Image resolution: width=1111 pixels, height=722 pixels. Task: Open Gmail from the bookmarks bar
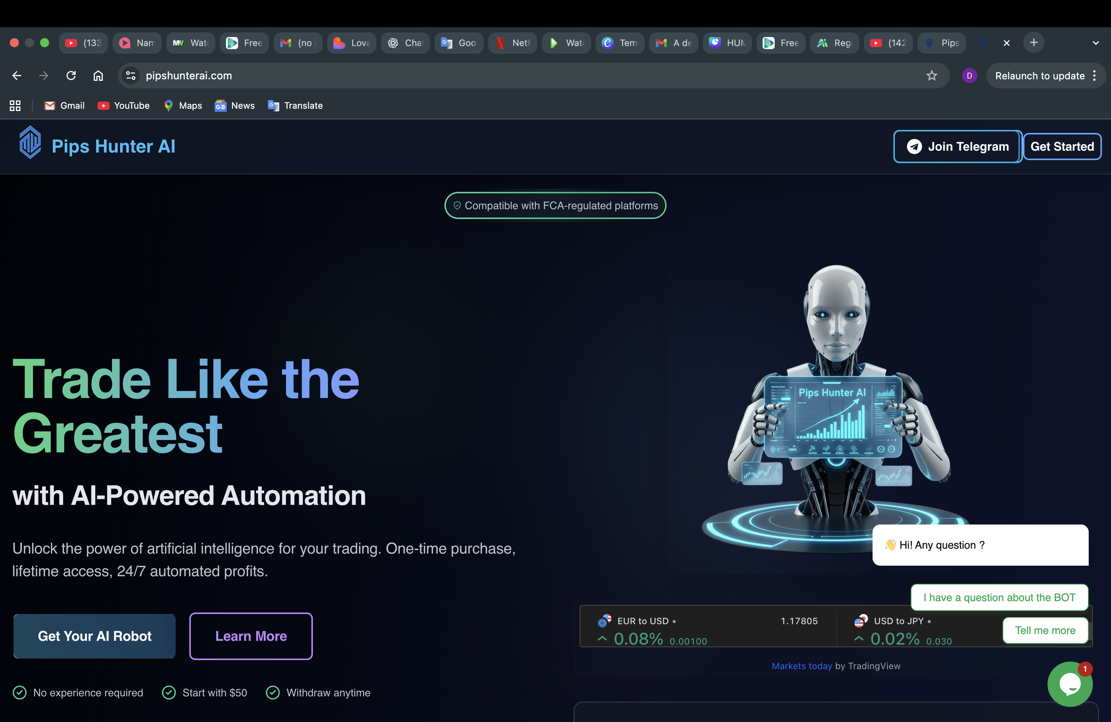coord(64,105)
